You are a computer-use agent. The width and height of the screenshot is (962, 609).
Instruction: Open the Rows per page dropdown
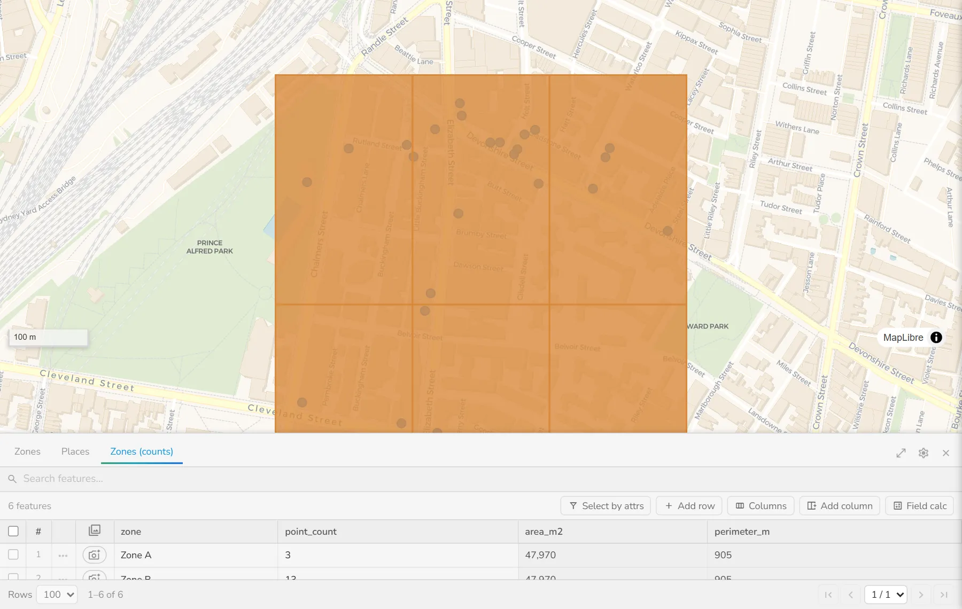(57, 595)
